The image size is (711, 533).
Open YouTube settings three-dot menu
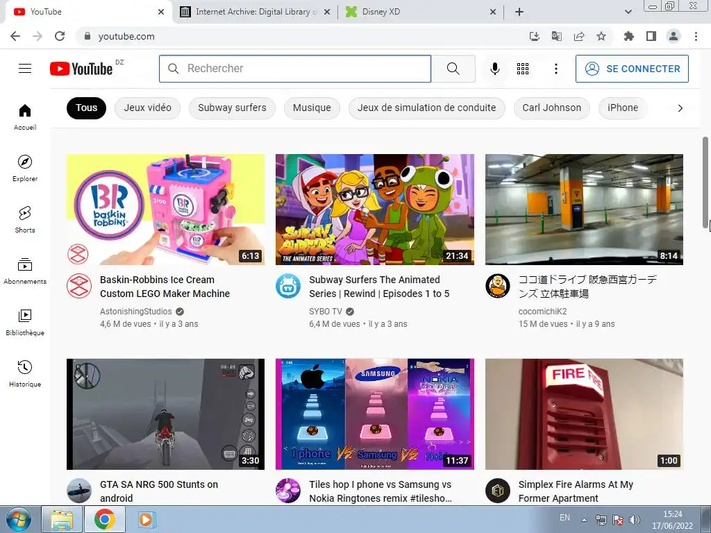tap(556, 69)
